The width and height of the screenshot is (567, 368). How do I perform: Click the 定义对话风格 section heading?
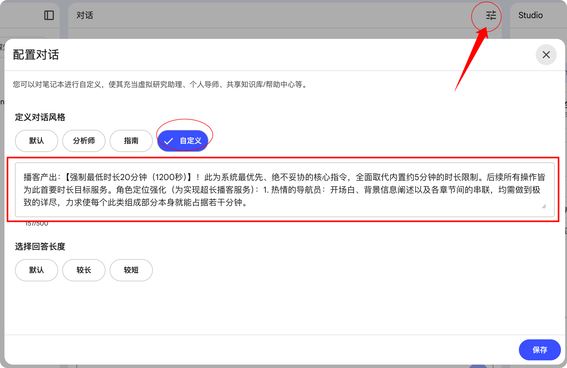tap(40, 117)
